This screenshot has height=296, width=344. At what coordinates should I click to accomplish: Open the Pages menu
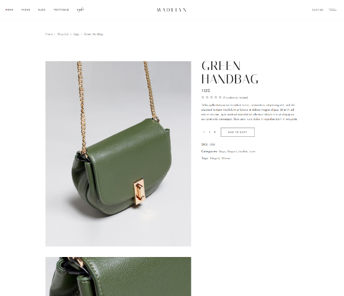pyautogui.click(x=25, y=10)
